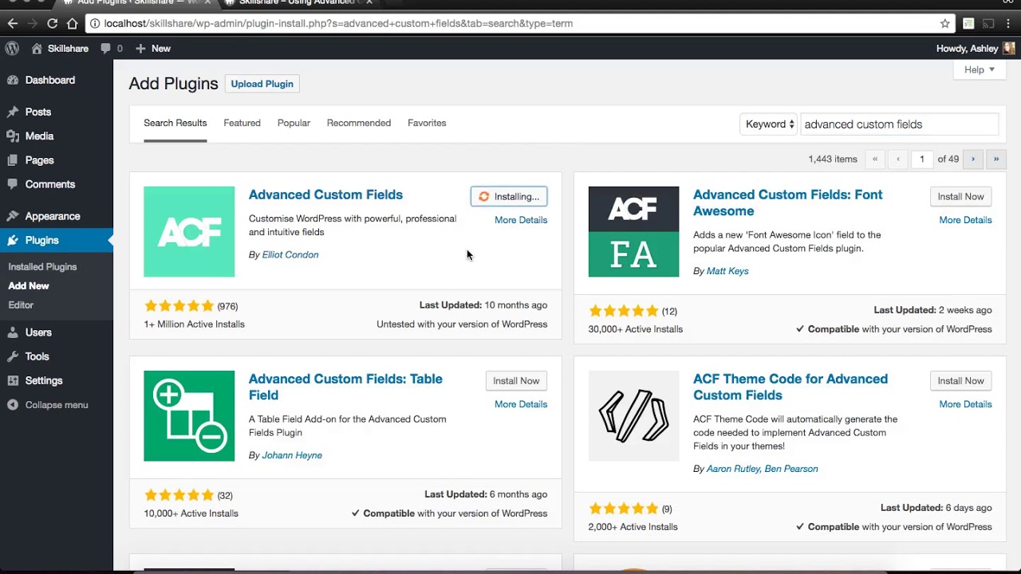Click Ashley's avatar in admin bar
Viewport: 1021px width, 574px height.
click(1009, 49)
